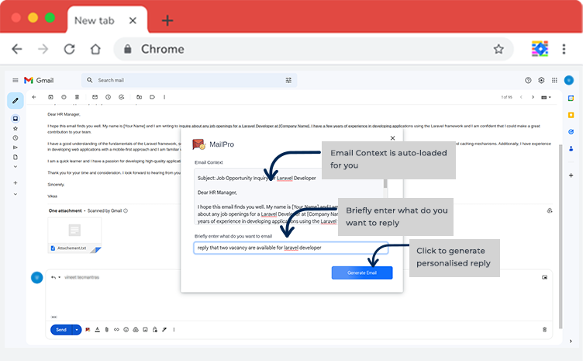Open Gmail support help icon
583x361 pixels.
coord(529,80)
